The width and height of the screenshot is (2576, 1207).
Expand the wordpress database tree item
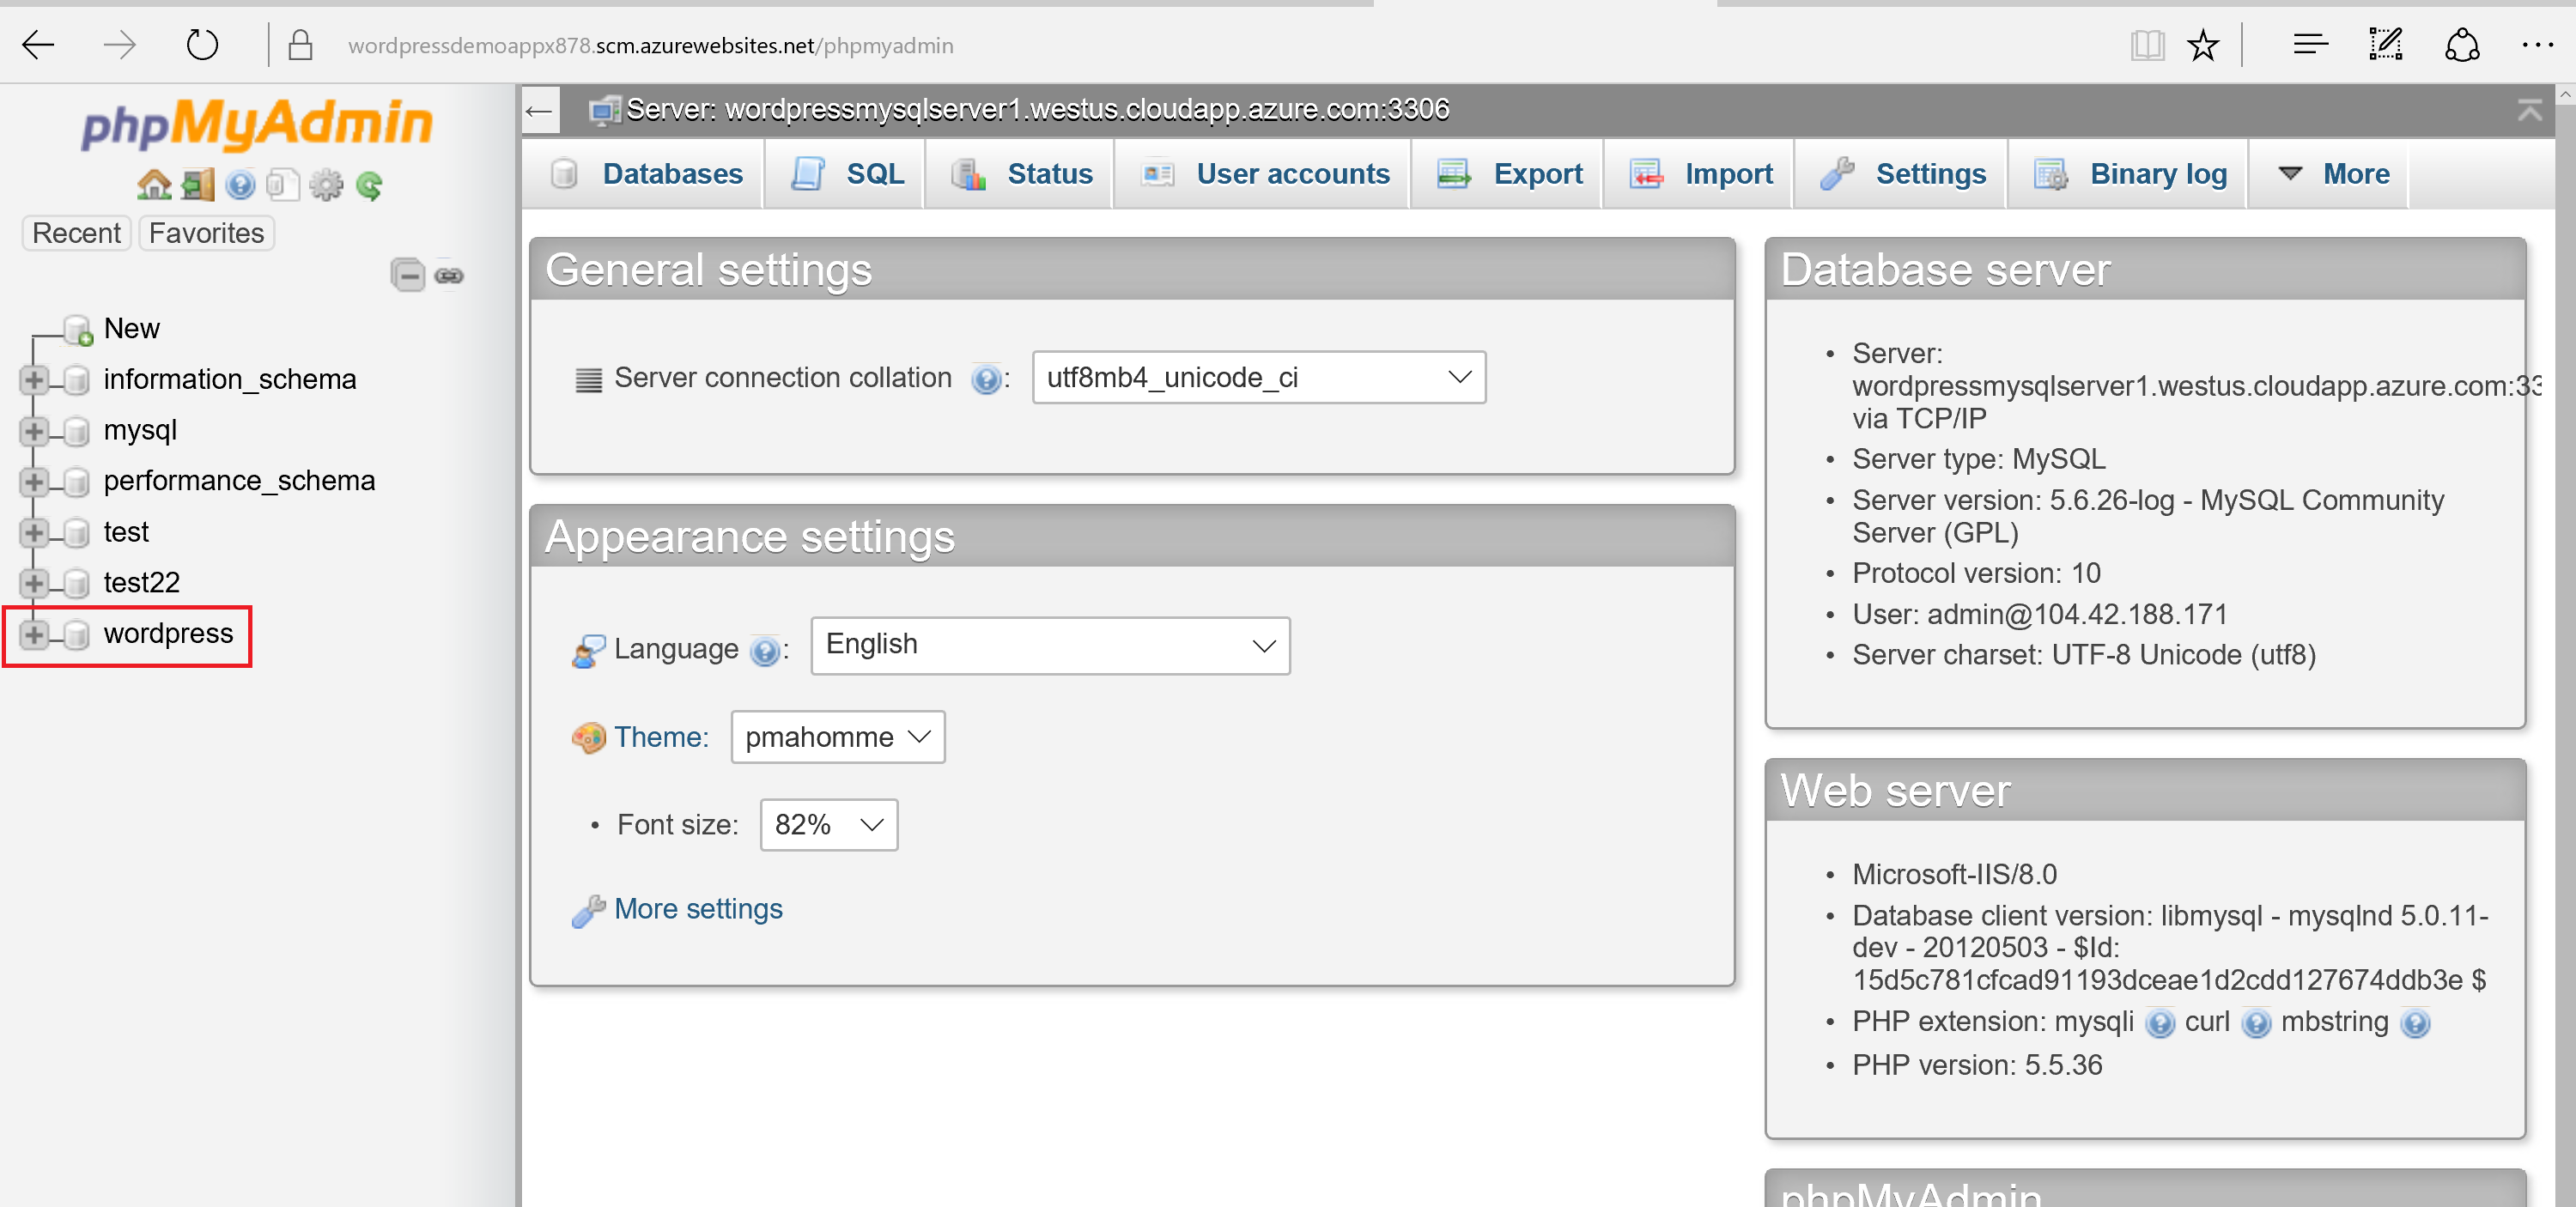tap(31, 634)
